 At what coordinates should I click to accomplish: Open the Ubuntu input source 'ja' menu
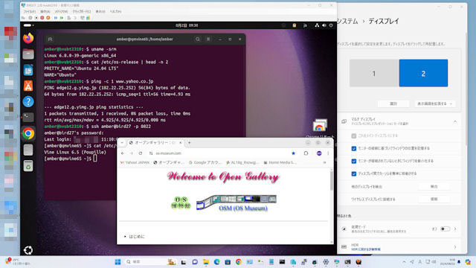(x=305, y=25)
